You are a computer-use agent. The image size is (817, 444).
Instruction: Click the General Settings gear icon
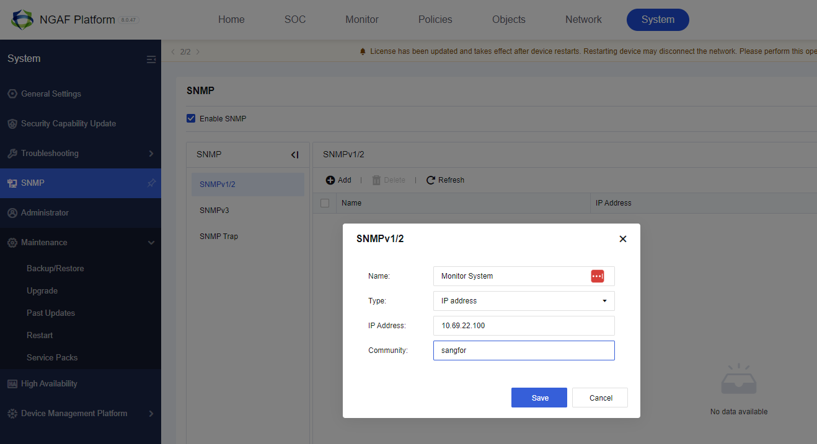point(12,94)
